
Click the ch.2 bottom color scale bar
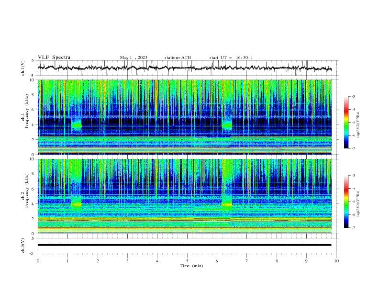tap(346, 202)
